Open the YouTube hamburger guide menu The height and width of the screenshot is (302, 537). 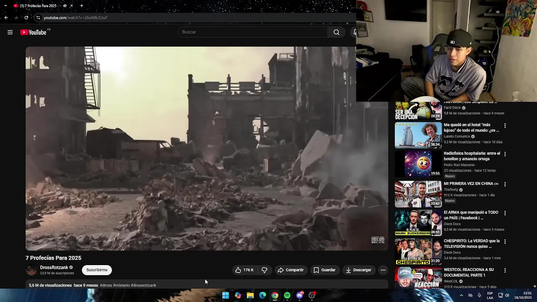tap(10, 32)
